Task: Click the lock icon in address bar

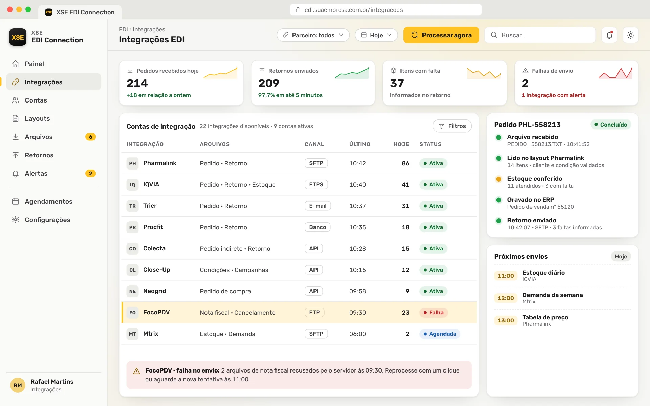Action: coord(298,10)
